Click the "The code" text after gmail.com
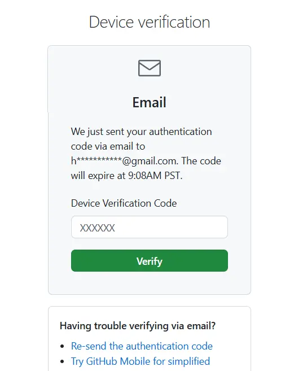The height and width of the screenshot is (371, 294). pos(201,161)
